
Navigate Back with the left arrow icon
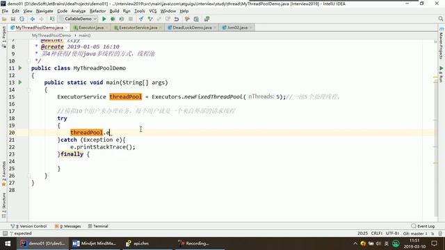point(33,19)
